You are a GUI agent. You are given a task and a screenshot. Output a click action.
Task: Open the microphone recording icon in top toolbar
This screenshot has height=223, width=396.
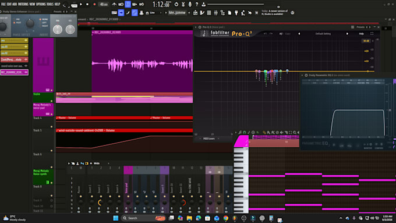[x=190, y=4]
